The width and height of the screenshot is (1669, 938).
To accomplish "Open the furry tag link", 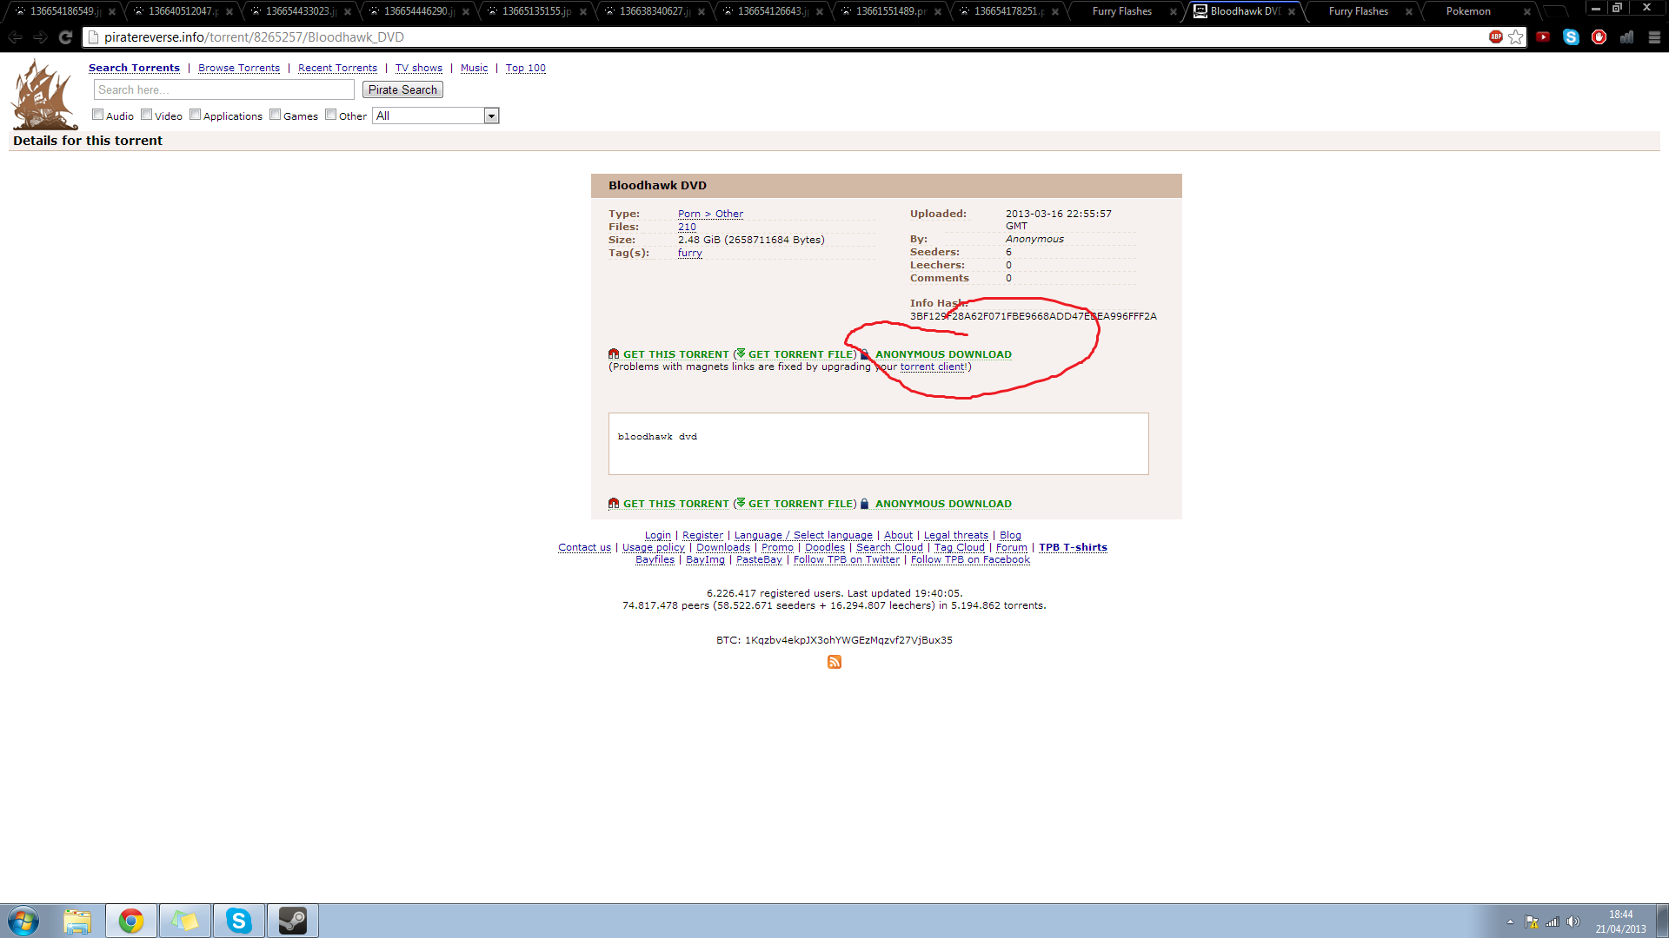I will [x=689, y=253].
